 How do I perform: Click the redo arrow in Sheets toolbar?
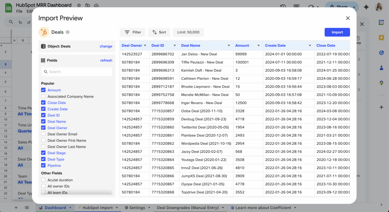(x=29, y=22)
